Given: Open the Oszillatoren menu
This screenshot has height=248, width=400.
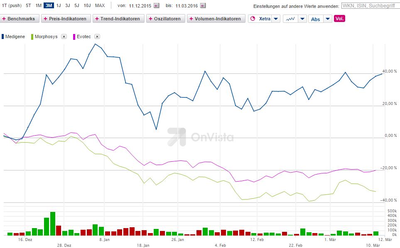Looking at the screenshot, I should tap(166, 19).
